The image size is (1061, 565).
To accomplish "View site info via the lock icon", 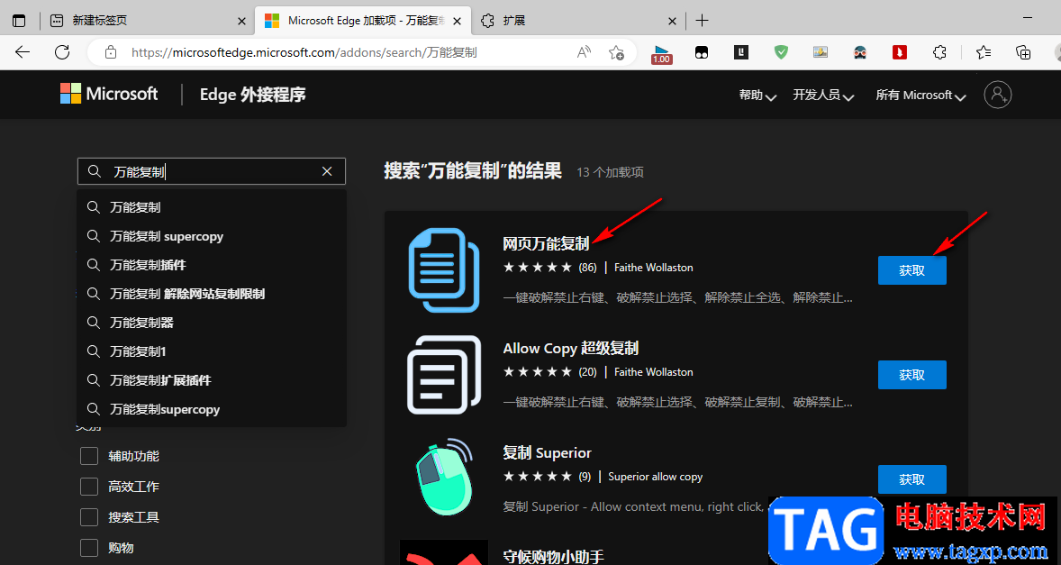I will (110, 52).
